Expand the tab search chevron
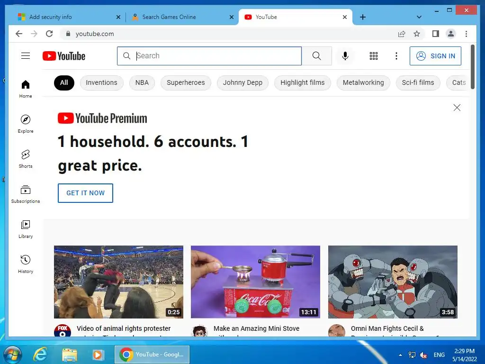 coord(419,17)
